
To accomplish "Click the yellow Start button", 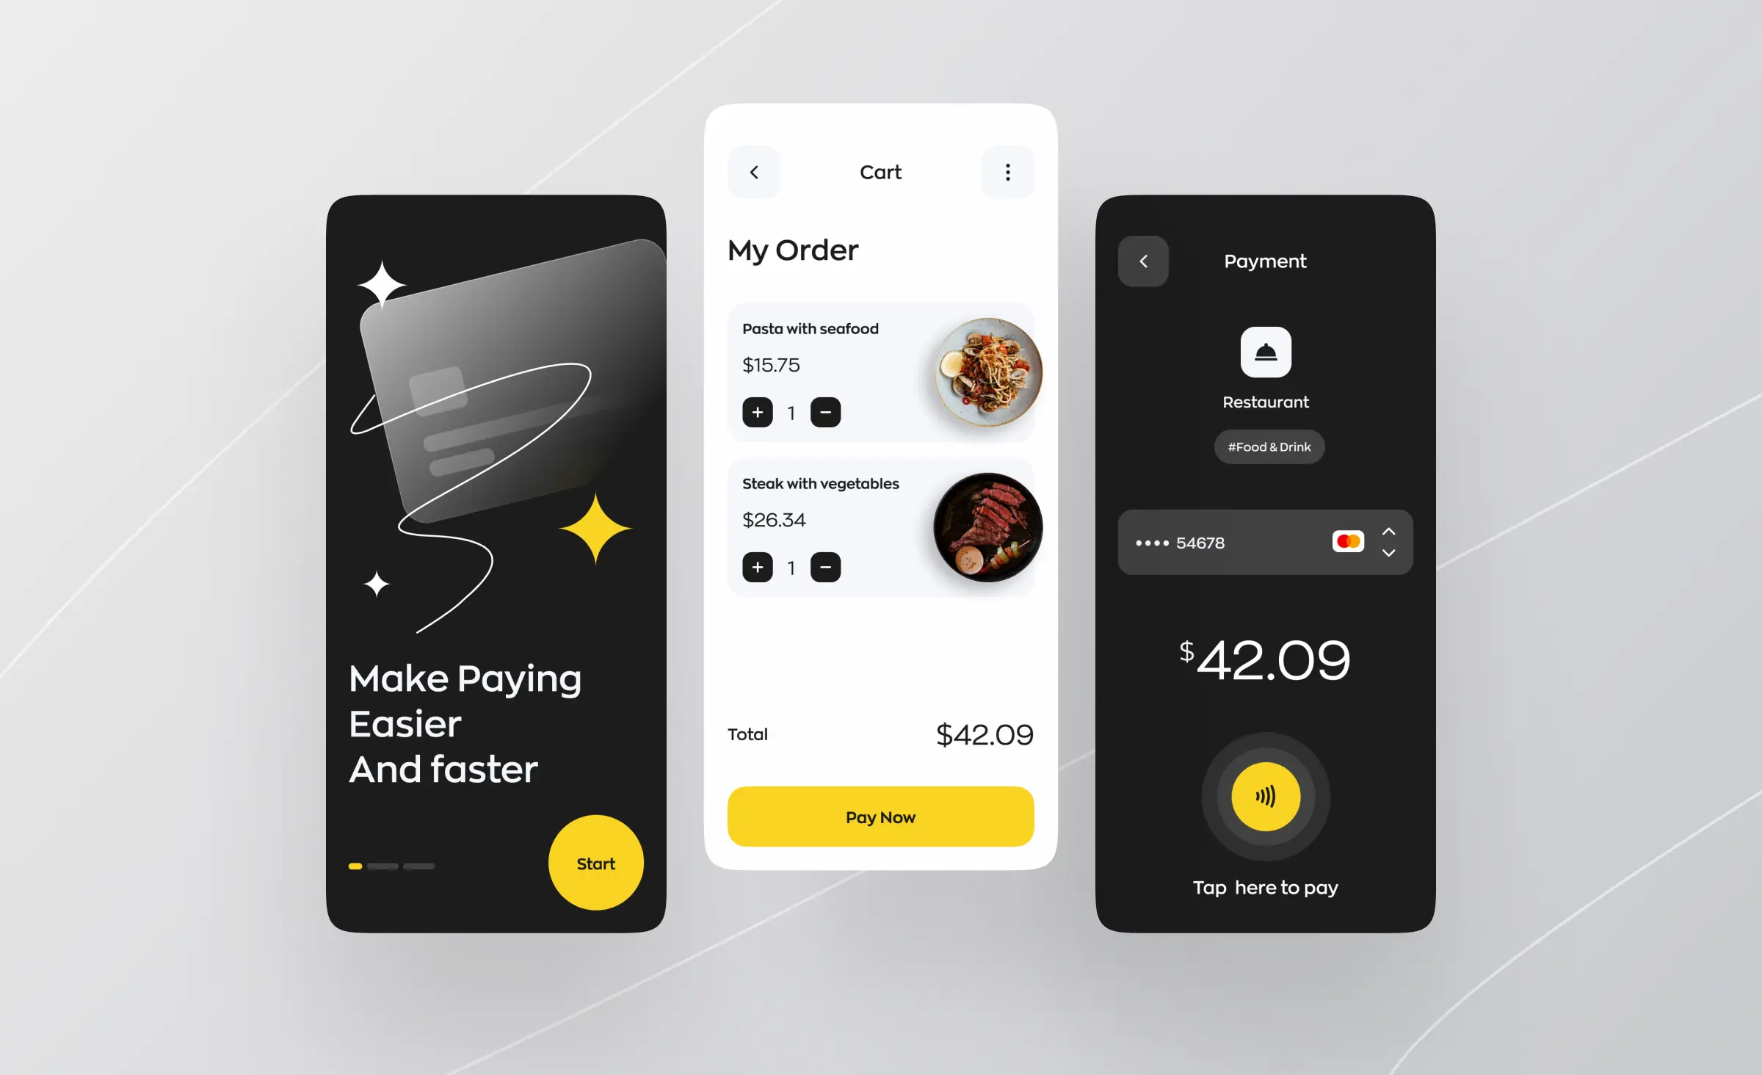I will pos(594,862).
